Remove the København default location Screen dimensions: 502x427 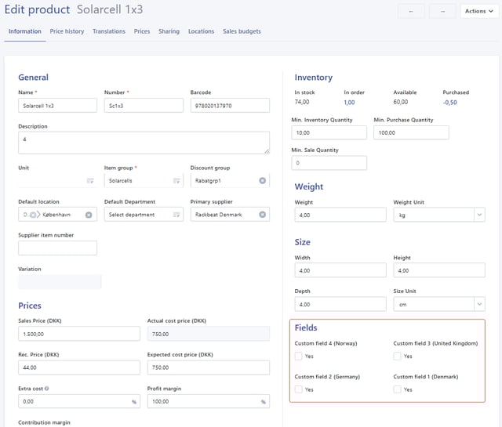(x=89, y=215)
